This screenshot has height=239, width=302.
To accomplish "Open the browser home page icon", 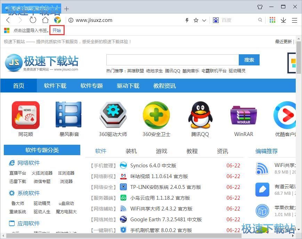I will click(x=45, y=20).
